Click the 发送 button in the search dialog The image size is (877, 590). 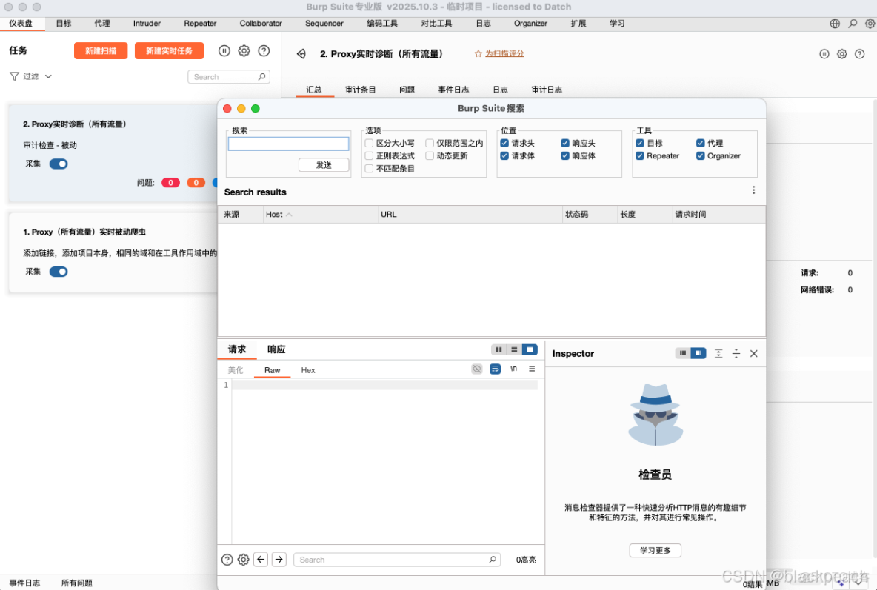(x=324, y=165)
